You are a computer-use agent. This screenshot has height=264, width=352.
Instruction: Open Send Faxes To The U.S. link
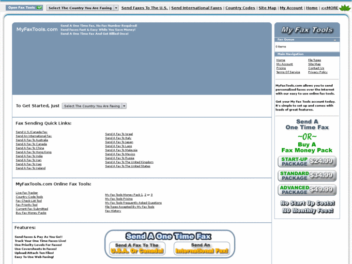[145, 8]
